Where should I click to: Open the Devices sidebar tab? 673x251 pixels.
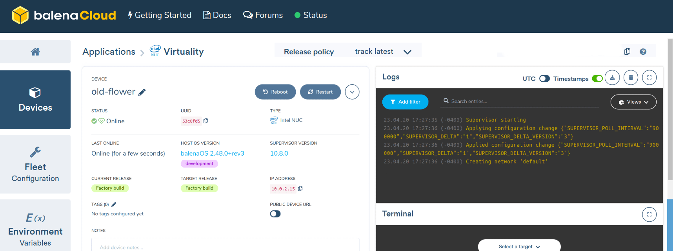click(35, 100)
